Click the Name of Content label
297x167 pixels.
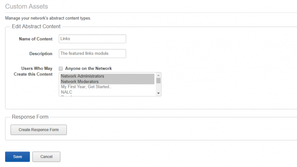(x=36, y=39)
